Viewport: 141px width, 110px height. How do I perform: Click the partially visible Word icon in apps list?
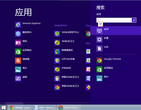(x=88, y=79)
